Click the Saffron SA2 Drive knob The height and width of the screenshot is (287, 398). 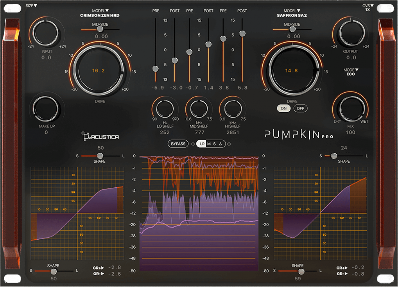[x=291, y=71]
